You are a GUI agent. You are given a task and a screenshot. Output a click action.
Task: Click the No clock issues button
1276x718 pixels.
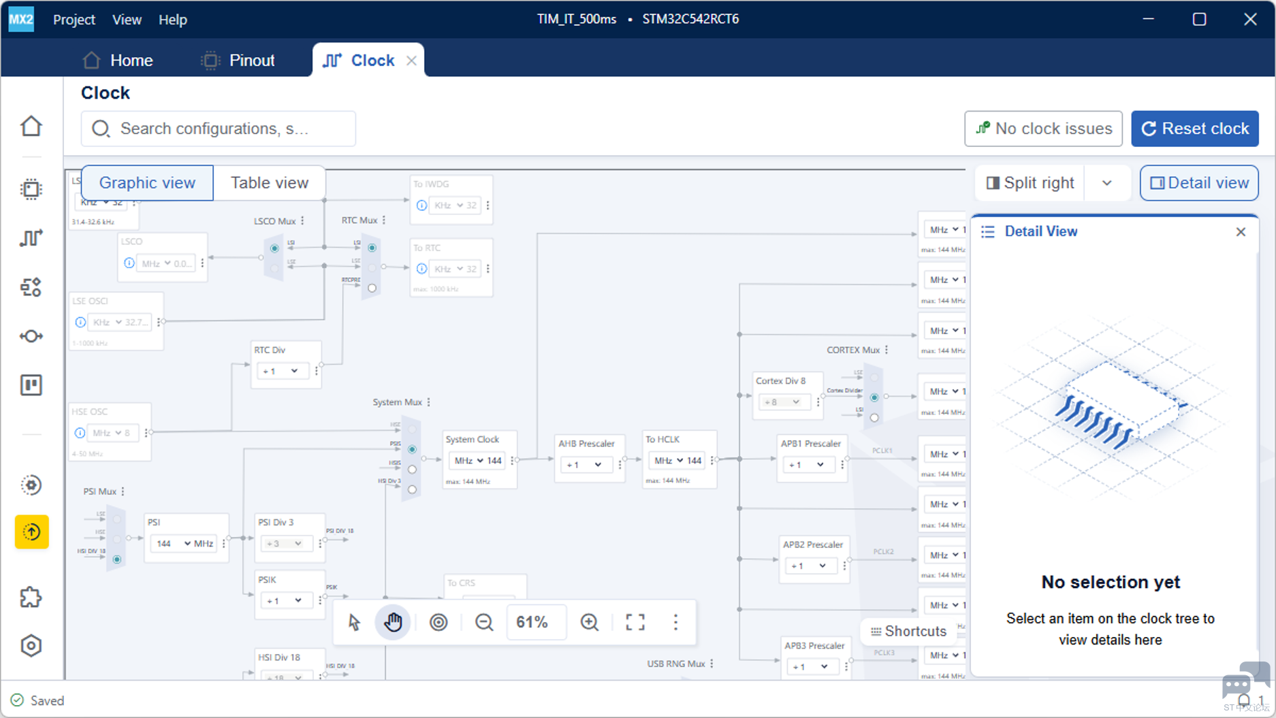(1043, 129)
